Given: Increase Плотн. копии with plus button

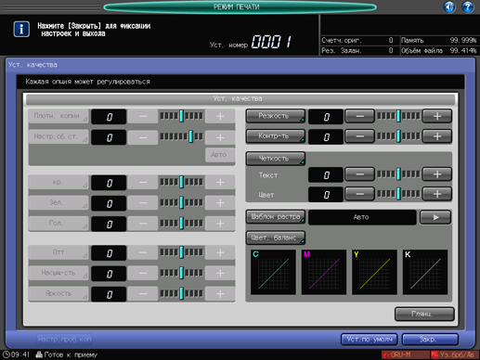Looking at the screenshot, I should point(220,116).
